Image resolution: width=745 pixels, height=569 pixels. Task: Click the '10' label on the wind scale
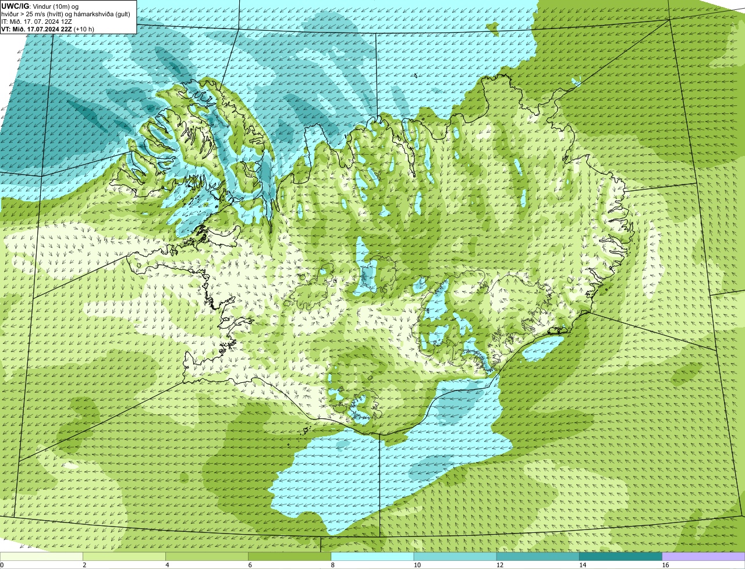click(x=417, y=565)
